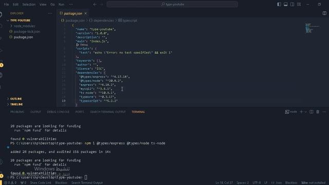Select the package.json editor tab
The width and height of the screenshot is (329, 185).
pos(73,13)
